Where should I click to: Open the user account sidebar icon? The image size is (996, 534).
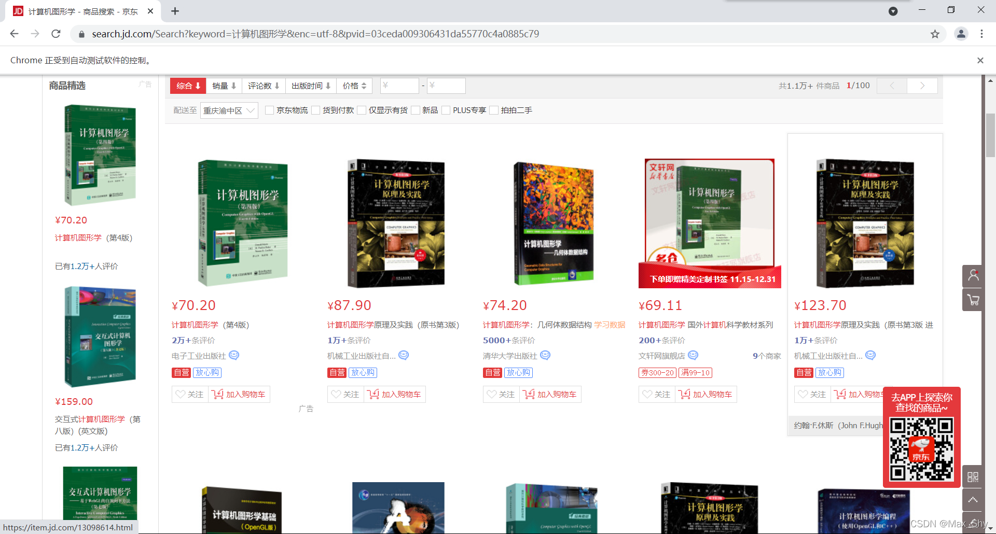point(973,276)
